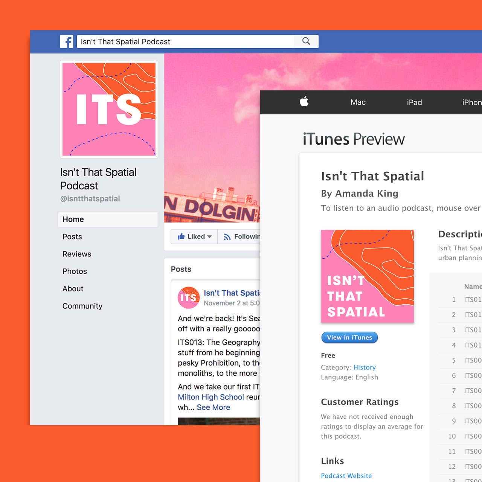Click the View in iTunes button
Screen dimensions: 482x482
(x=349, y=337)
